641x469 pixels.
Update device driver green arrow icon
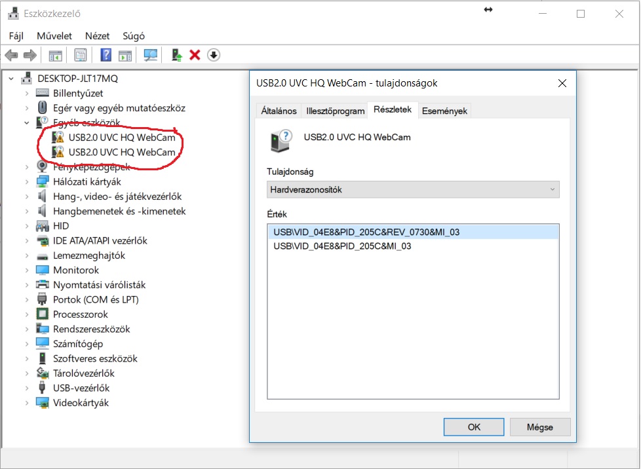(176, 55)
